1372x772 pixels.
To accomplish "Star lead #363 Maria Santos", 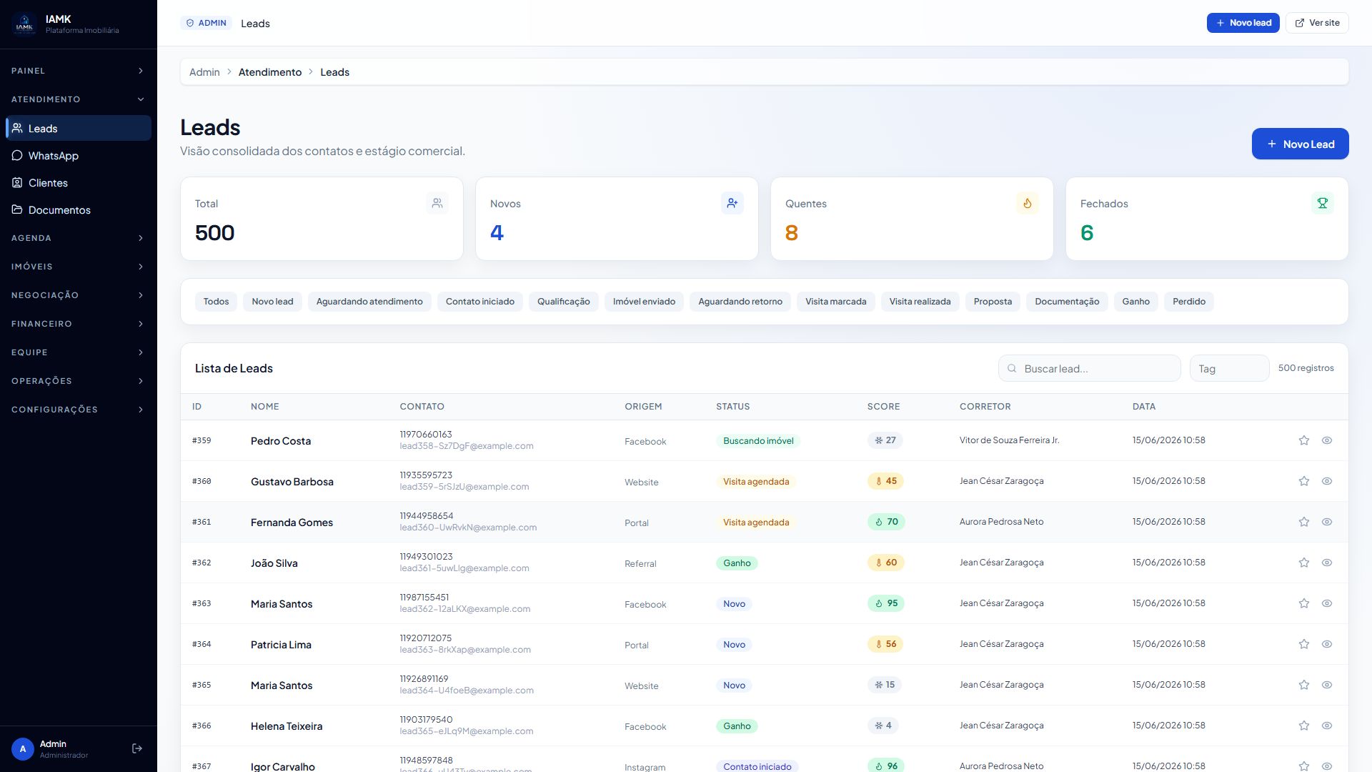I will 1304,603.
